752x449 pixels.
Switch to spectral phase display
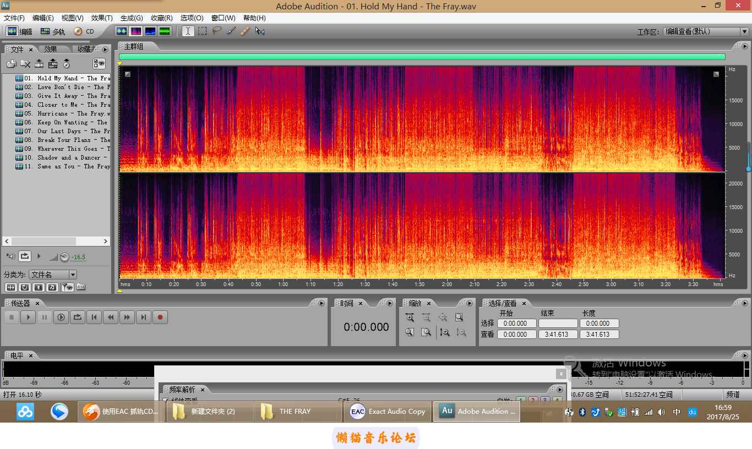click(164, 31)
